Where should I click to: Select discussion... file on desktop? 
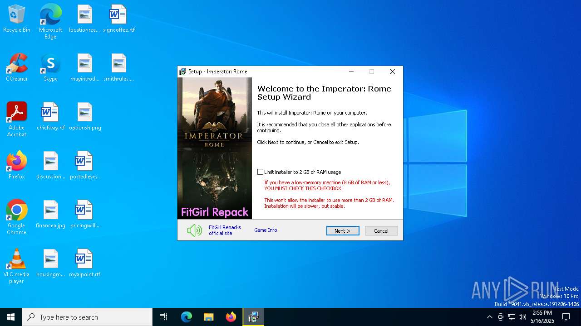[x=50, y=166]
